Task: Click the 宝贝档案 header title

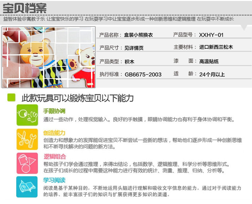Action: pos(25,8)
